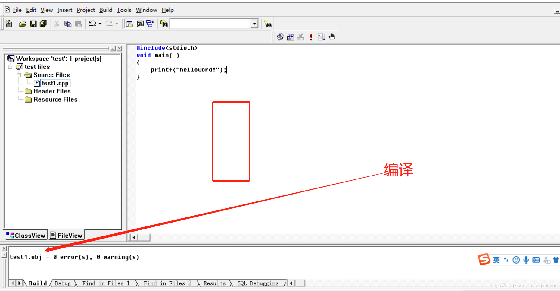Click the New Text File toolbar icon
Viewport: 560px width, 291px height.
tap(9, 24)
